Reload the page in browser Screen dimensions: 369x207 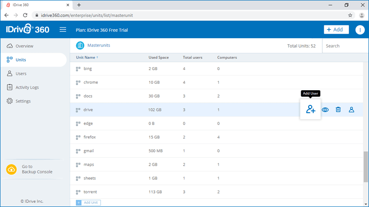click(25, 15)
